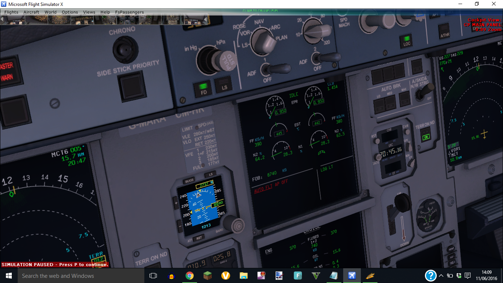Open the Flights menu
This screenshot has width=503, height=283.
11,12
